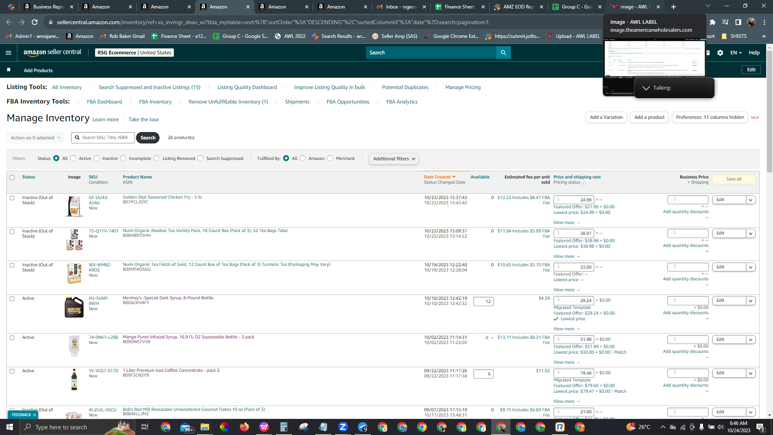Open Chrome three-dot menu
773x435 pixels.
point(764,22)
